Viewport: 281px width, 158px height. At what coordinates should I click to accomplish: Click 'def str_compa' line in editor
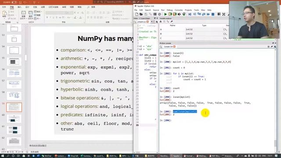(x=148, y=55)
